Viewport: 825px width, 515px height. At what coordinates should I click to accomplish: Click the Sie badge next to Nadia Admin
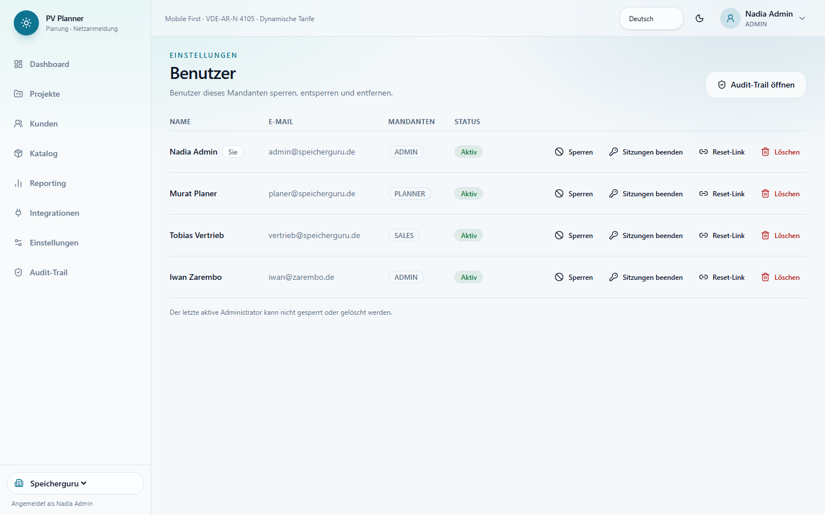233,152
